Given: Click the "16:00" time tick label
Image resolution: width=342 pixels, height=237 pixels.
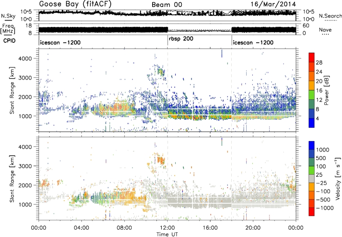Looking at the screenshot, I should 210,228.
